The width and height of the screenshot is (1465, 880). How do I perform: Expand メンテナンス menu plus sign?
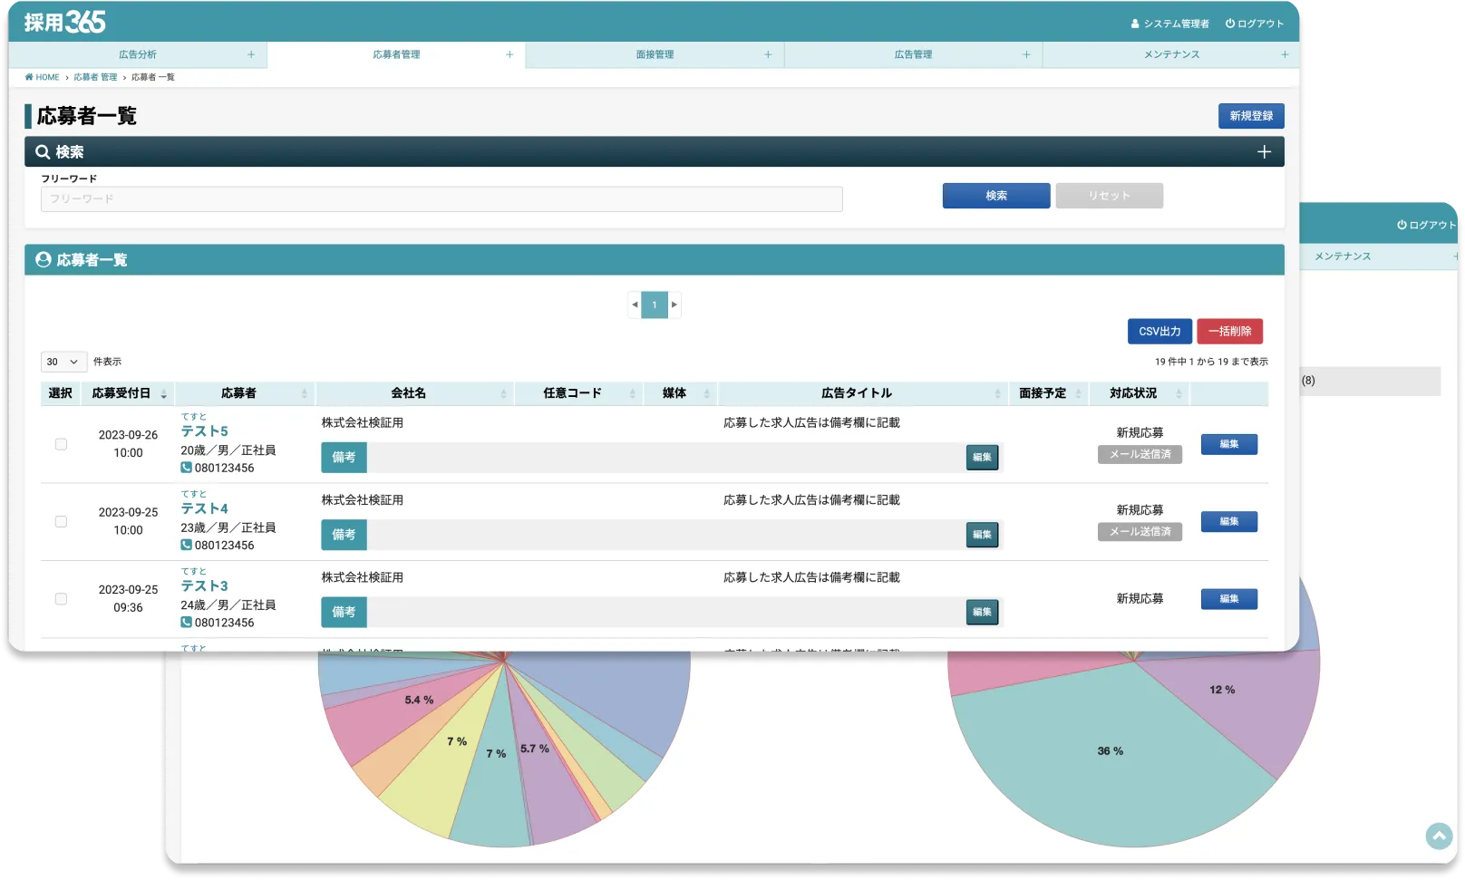pyautogui.click(x=1285, y=54)
